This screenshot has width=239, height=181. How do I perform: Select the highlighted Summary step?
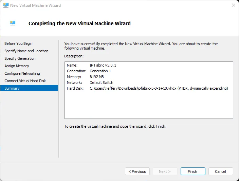click(x=12, y=88)
